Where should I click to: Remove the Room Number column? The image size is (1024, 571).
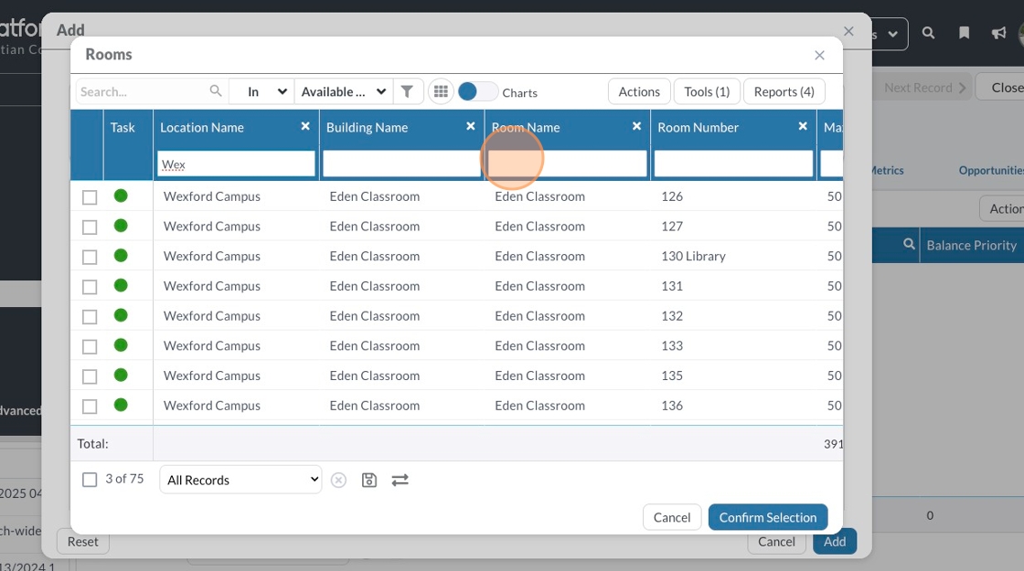pyautogui.click(x=803, y=127)
